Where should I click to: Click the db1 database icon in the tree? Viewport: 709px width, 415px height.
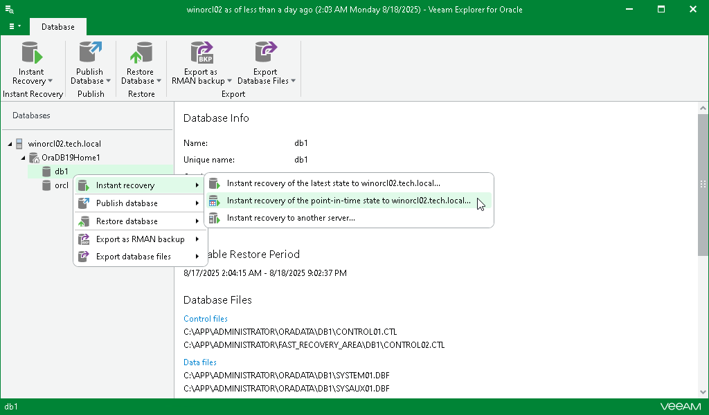tap(46, 171)
